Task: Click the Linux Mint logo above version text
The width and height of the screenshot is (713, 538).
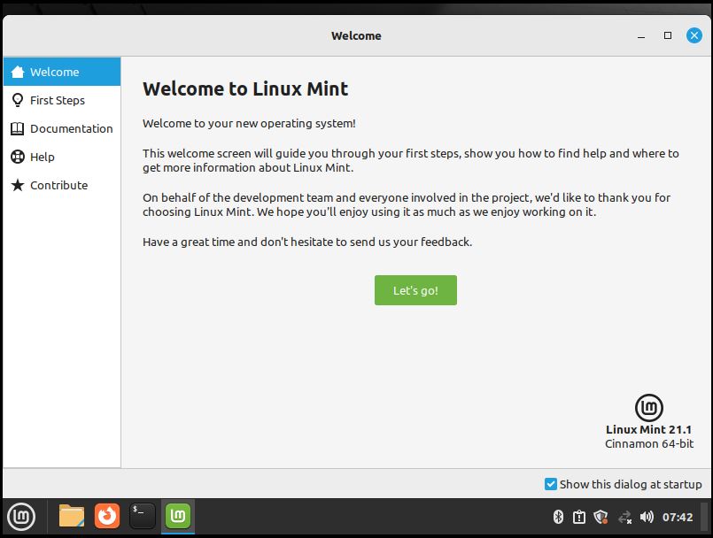Action: (649, 408)
